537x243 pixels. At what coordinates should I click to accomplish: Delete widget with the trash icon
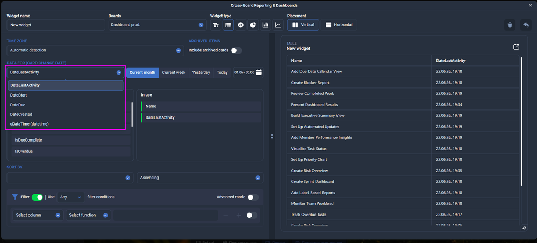510,25
